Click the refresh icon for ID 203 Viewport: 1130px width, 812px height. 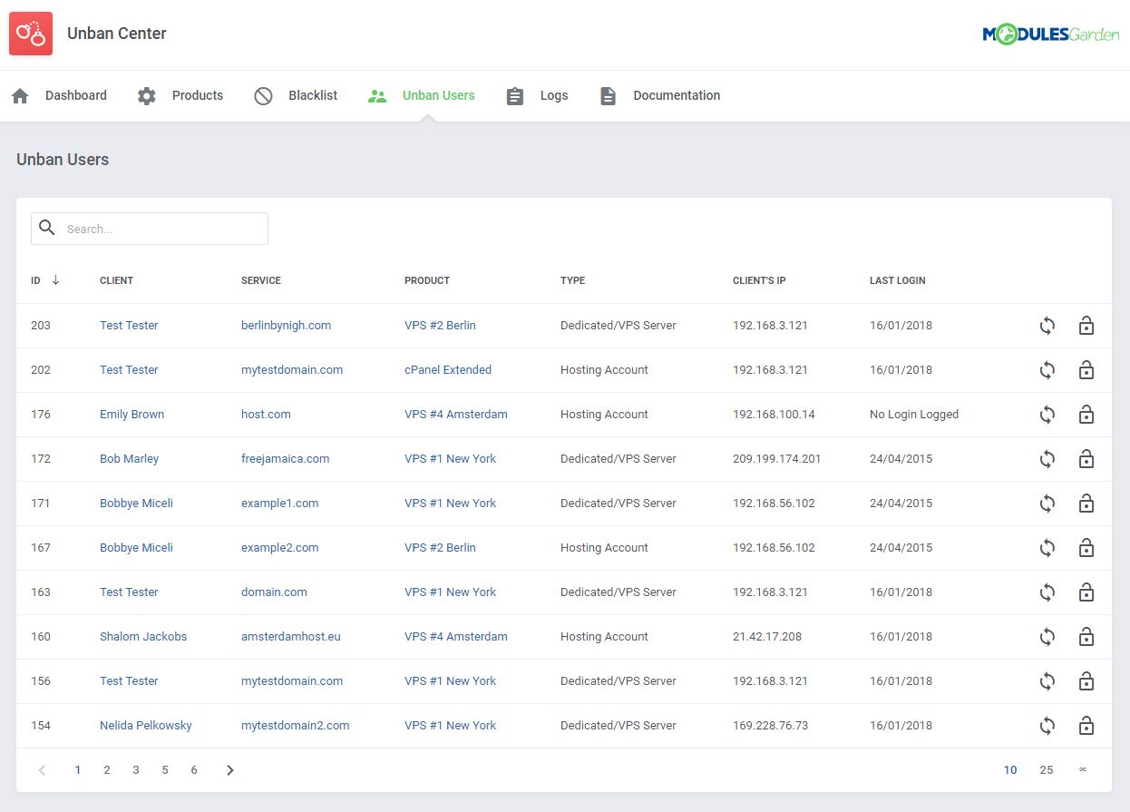click(1047, 326)
